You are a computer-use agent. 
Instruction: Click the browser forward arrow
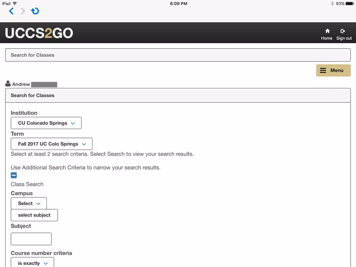(x=23, y=11)
